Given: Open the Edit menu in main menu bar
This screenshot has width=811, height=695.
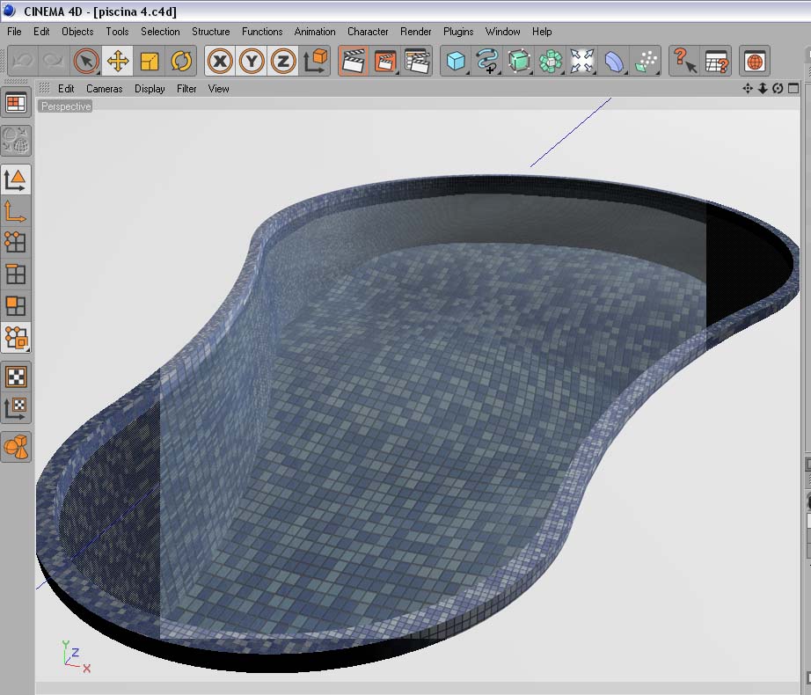Looking at the screenshot, I should click(41, 32).
